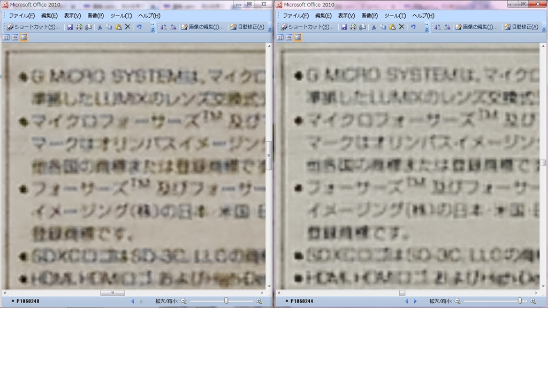548x385 pixels.
Task: Click zoom slider handle in right window
Action: [x=520, y=301]
